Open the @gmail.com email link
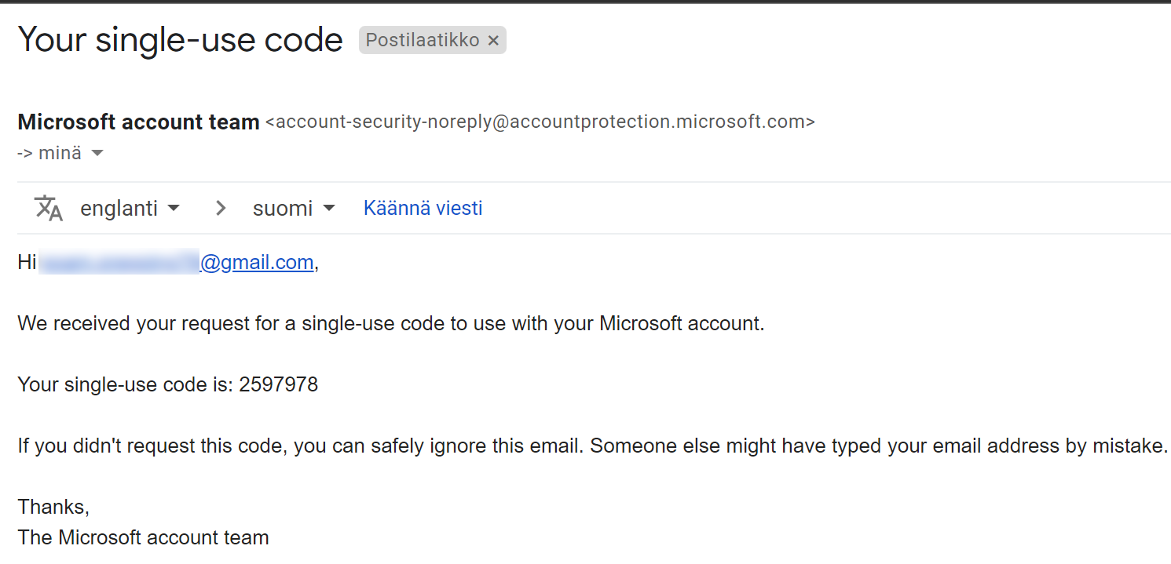This screenshot has width=1171, height=564. [x=258, y=262]
